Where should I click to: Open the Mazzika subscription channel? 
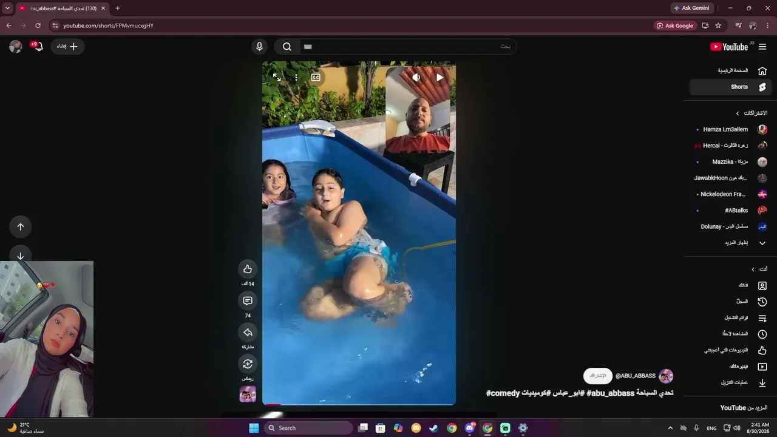click(730, 162)
